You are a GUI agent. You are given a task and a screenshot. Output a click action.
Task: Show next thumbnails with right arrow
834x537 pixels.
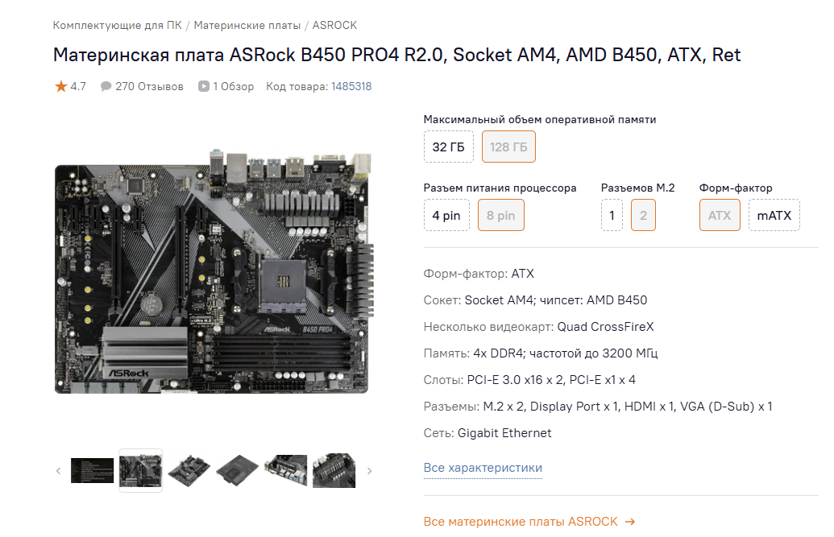pos(369,471)
